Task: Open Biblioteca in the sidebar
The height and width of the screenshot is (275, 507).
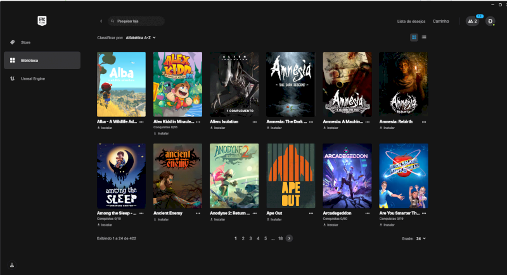Action: 29,60
